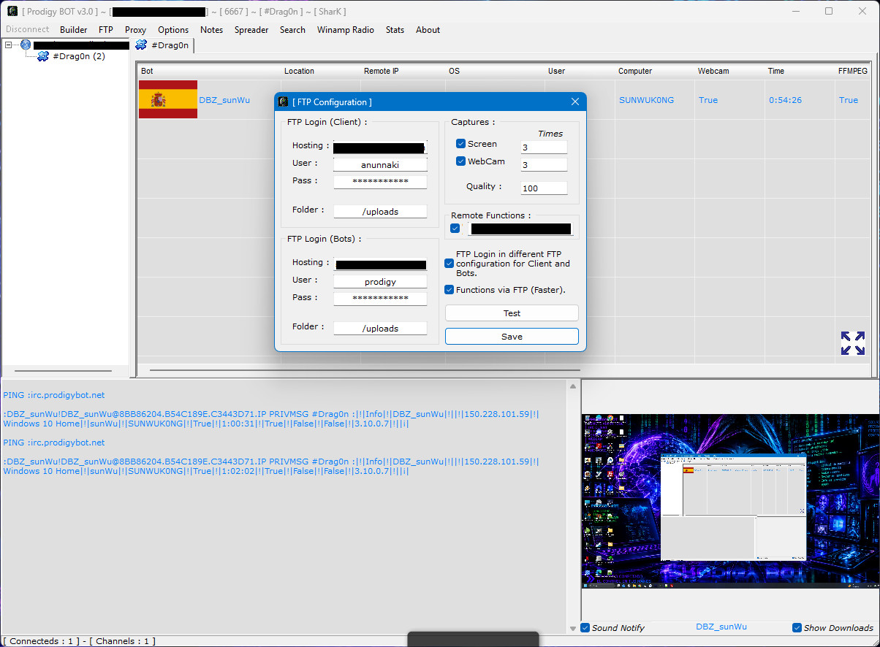Open the Winamp Radio menu

tap(346, 30)
